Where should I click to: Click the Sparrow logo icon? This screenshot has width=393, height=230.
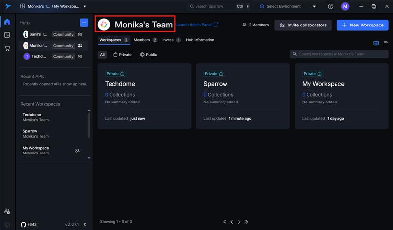pyautogui.click(x=8, y=6)
